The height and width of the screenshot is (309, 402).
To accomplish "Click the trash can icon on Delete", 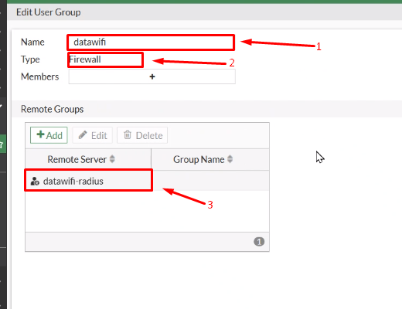I will coord(128,134).
